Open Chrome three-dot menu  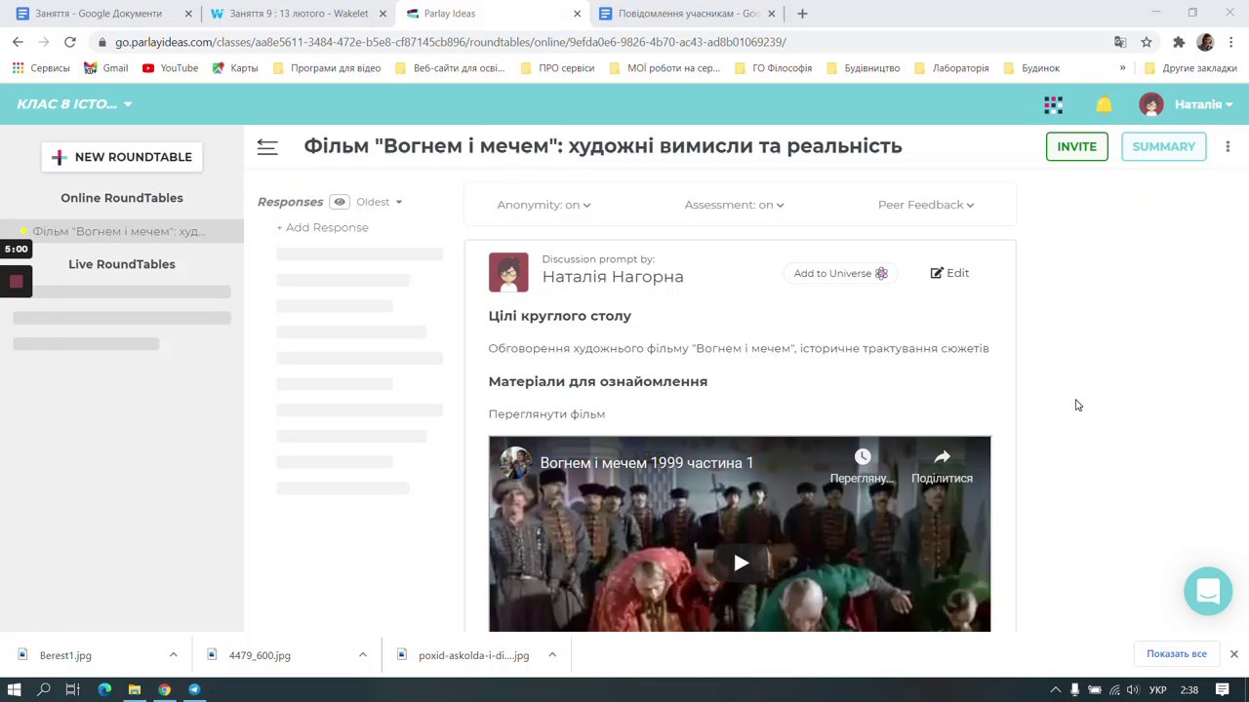pos(1231,42)
